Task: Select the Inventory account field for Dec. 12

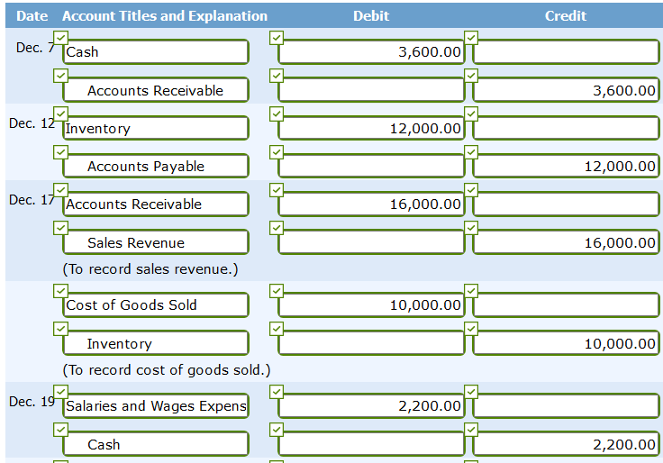Action: [156, 128]
